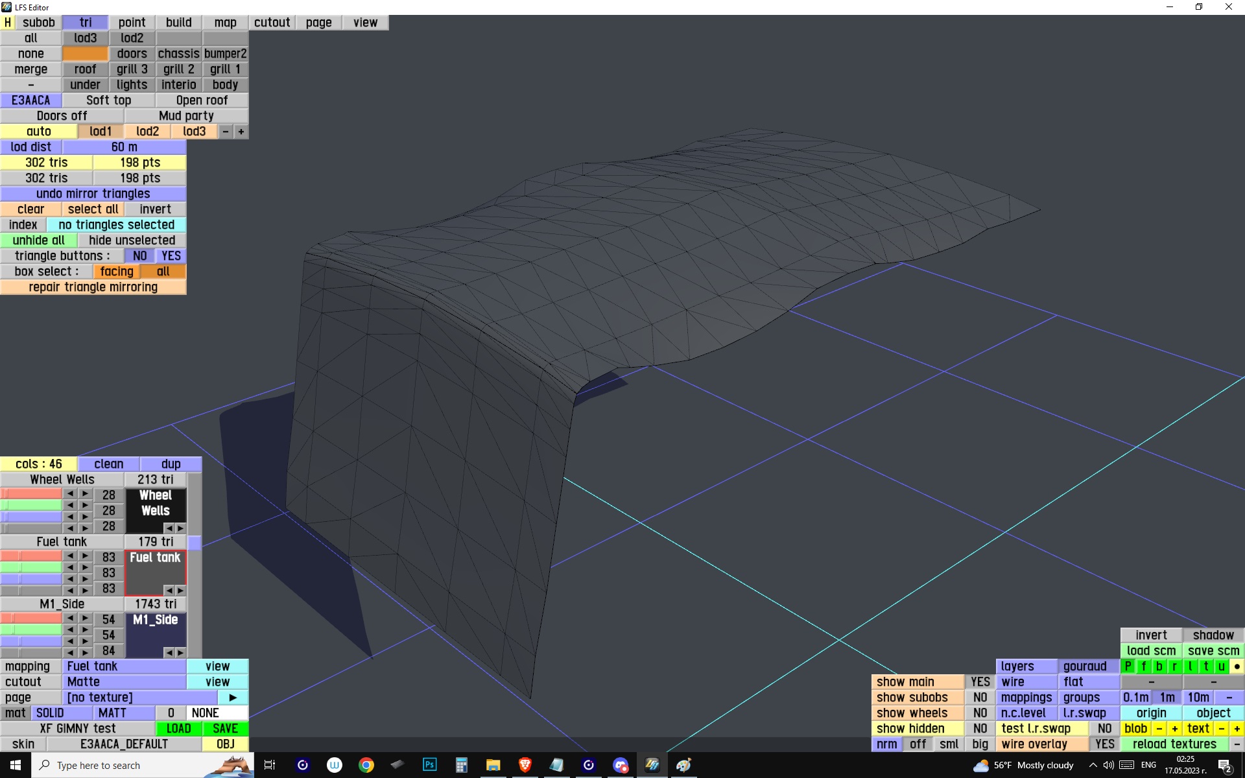Click the right arrow beside the no texture page

coord(233,697)
